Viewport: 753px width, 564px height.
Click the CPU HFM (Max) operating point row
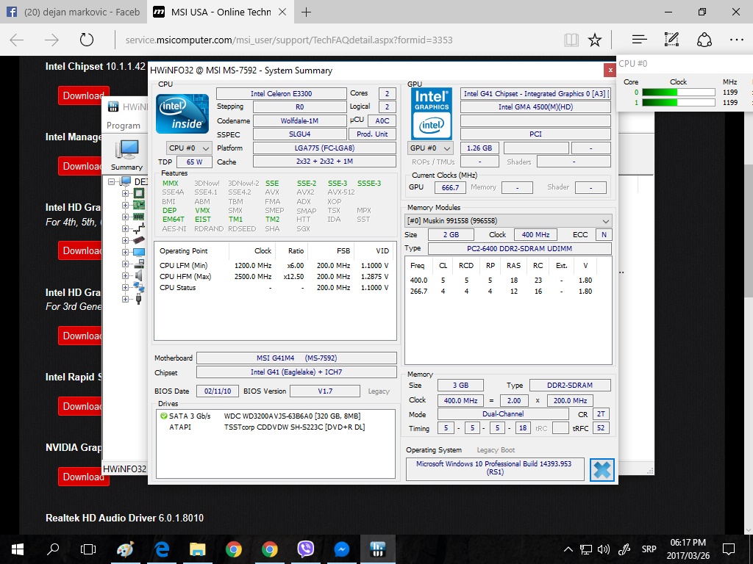coord(275,276)
